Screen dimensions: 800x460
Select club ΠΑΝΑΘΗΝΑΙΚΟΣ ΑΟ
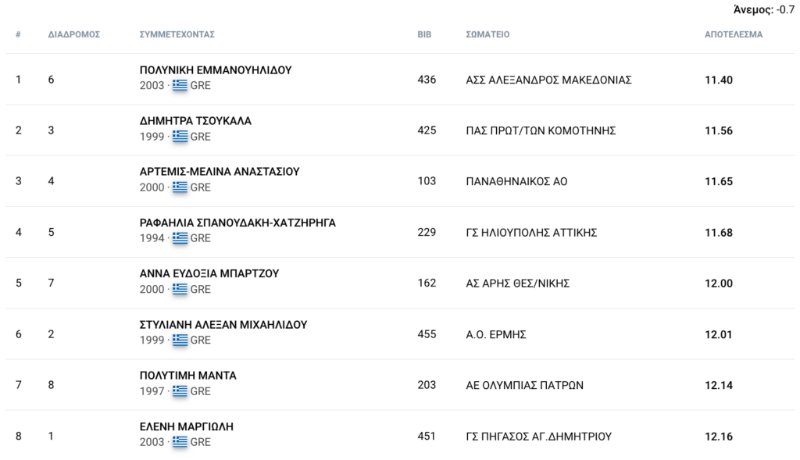tap(516, 181)
